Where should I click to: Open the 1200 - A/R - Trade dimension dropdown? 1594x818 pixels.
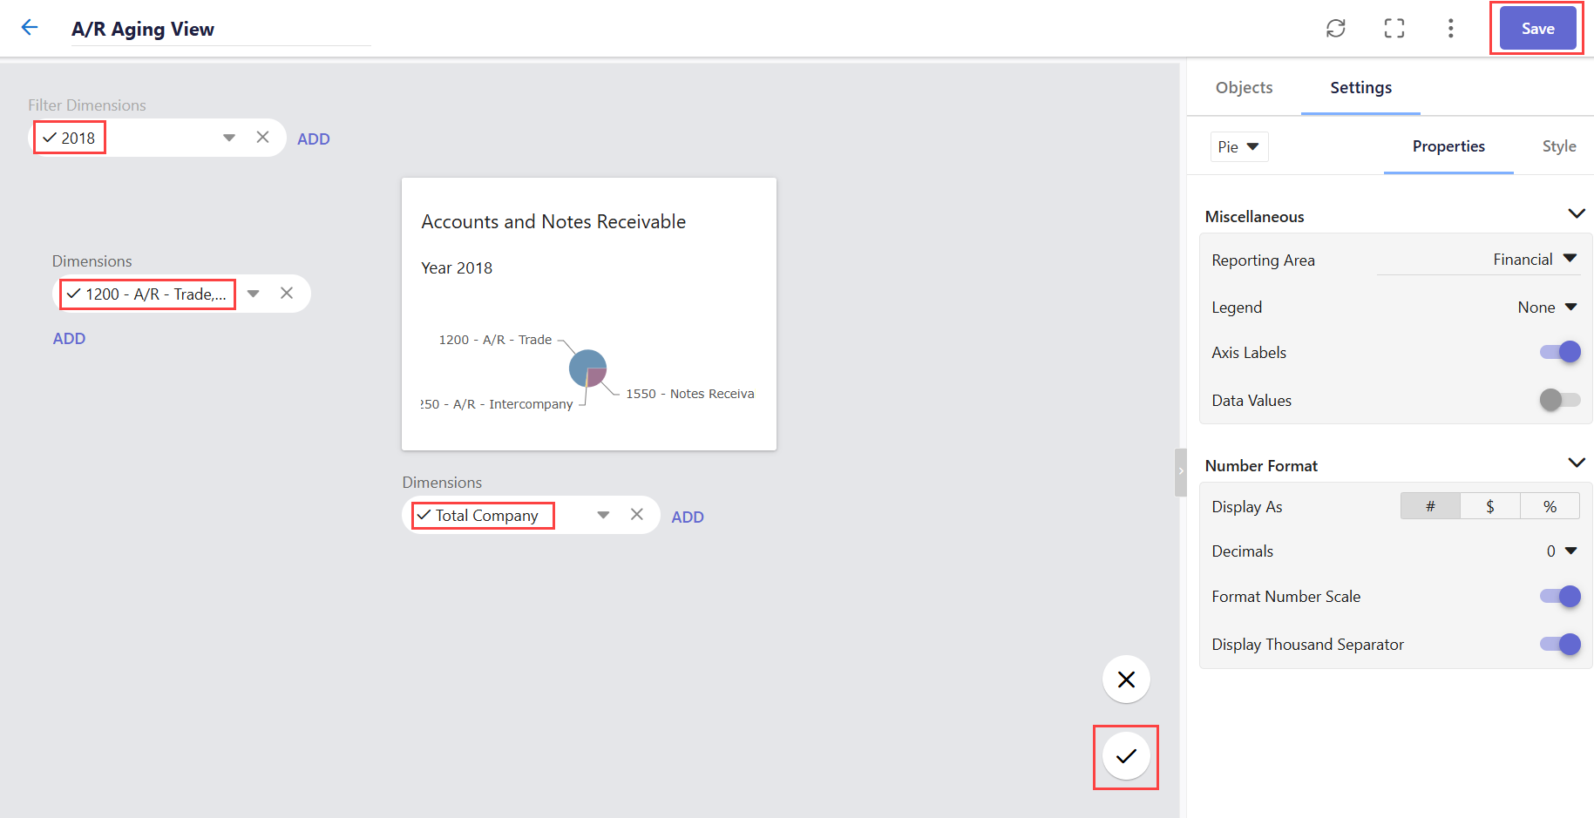tap(254, 294)
